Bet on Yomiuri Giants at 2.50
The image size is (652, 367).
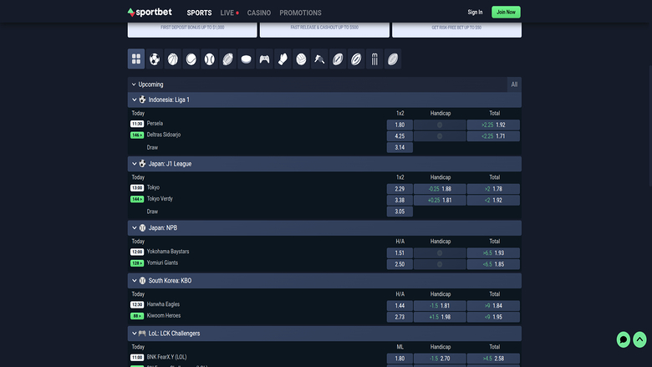[x=400, y=264]
